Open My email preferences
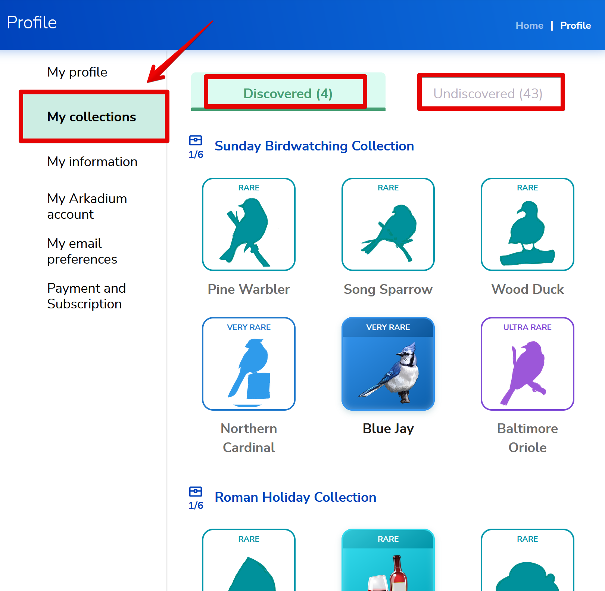Image resolution: width=605 pixels, height=591 pixels. click(82, 251)
